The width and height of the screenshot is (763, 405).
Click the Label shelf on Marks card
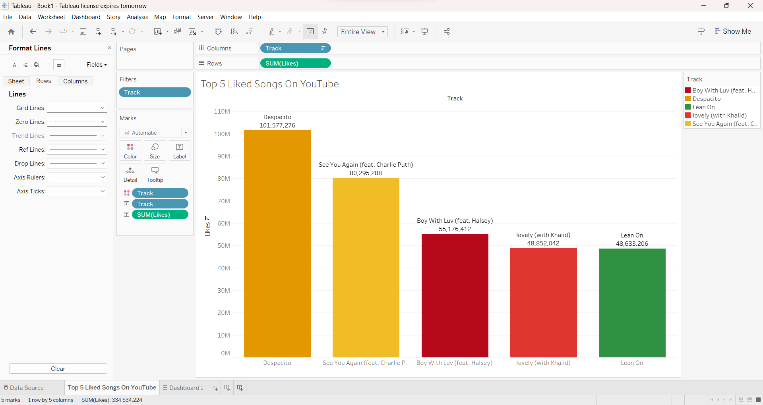(x=180, y=150)
